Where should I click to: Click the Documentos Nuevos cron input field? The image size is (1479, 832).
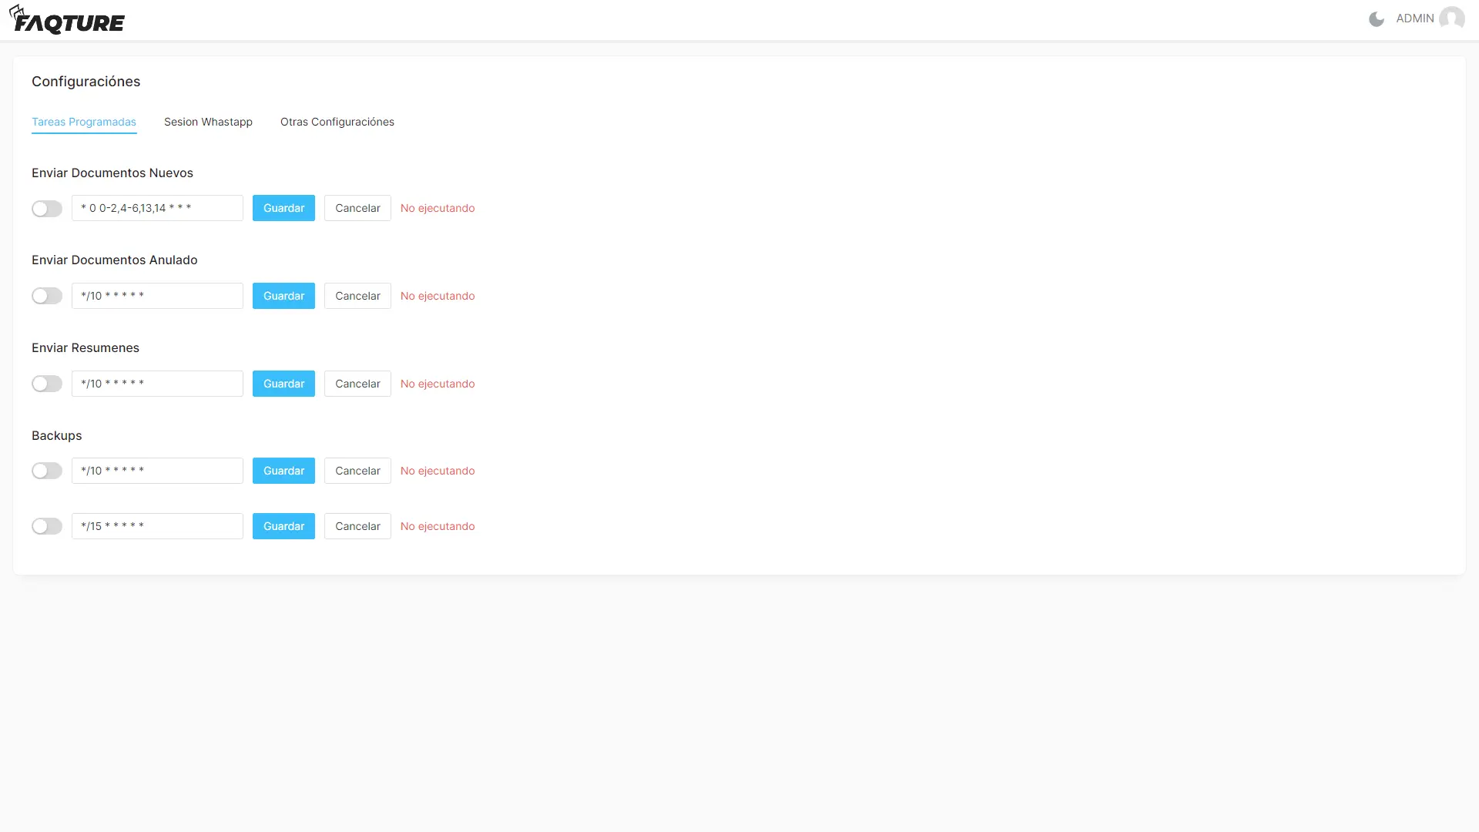tap(157, 208)
